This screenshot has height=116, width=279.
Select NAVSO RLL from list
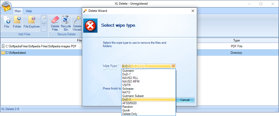[149, 78]
